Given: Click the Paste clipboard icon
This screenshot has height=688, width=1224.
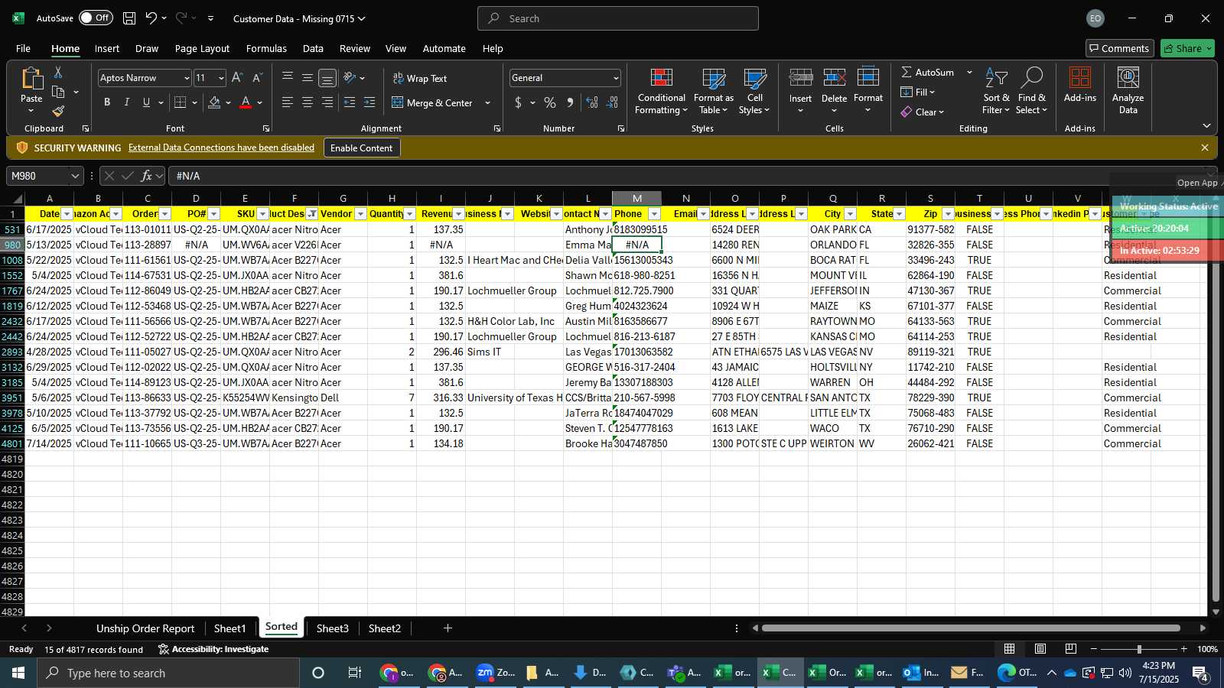Looking at the screenshot, I should (31, 79).
